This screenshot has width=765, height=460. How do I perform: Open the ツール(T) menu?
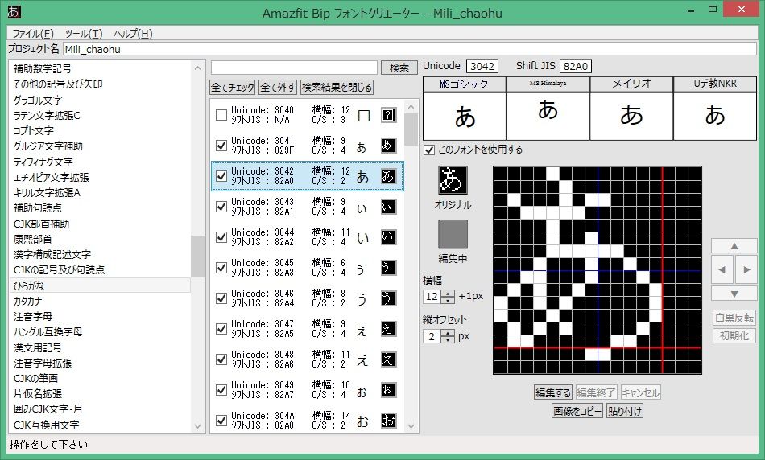tap(84, 34)
